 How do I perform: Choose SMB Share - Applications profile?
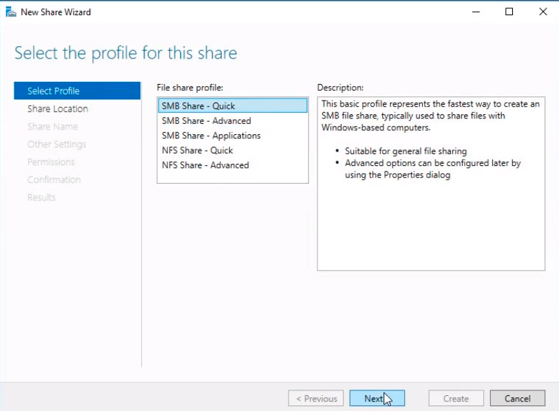233,136
